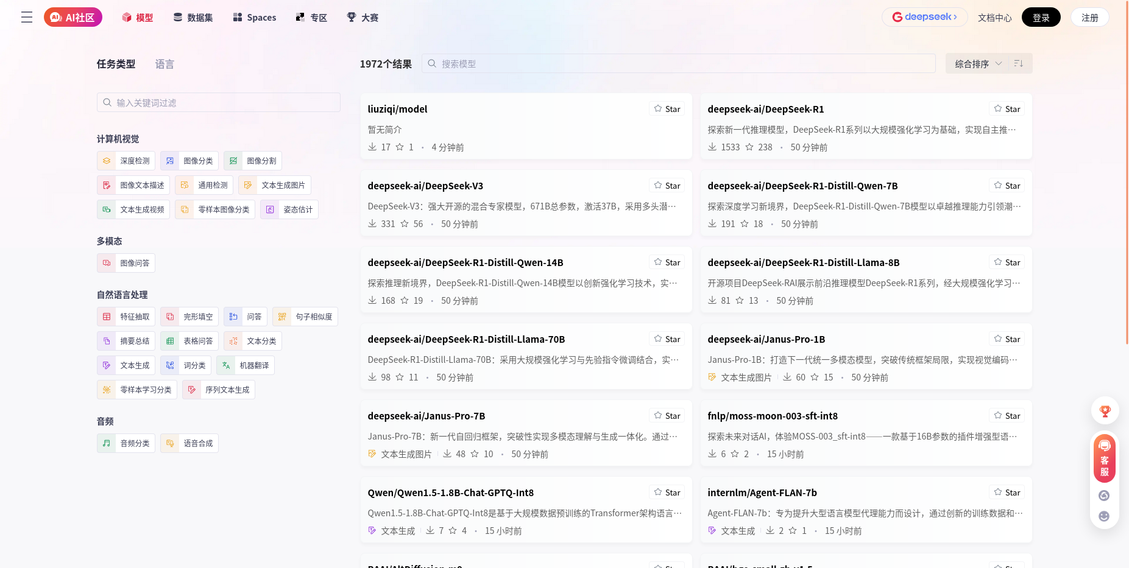Select 图像分类 task filter
1129x568 pixels.
click(x=189, y=161)
